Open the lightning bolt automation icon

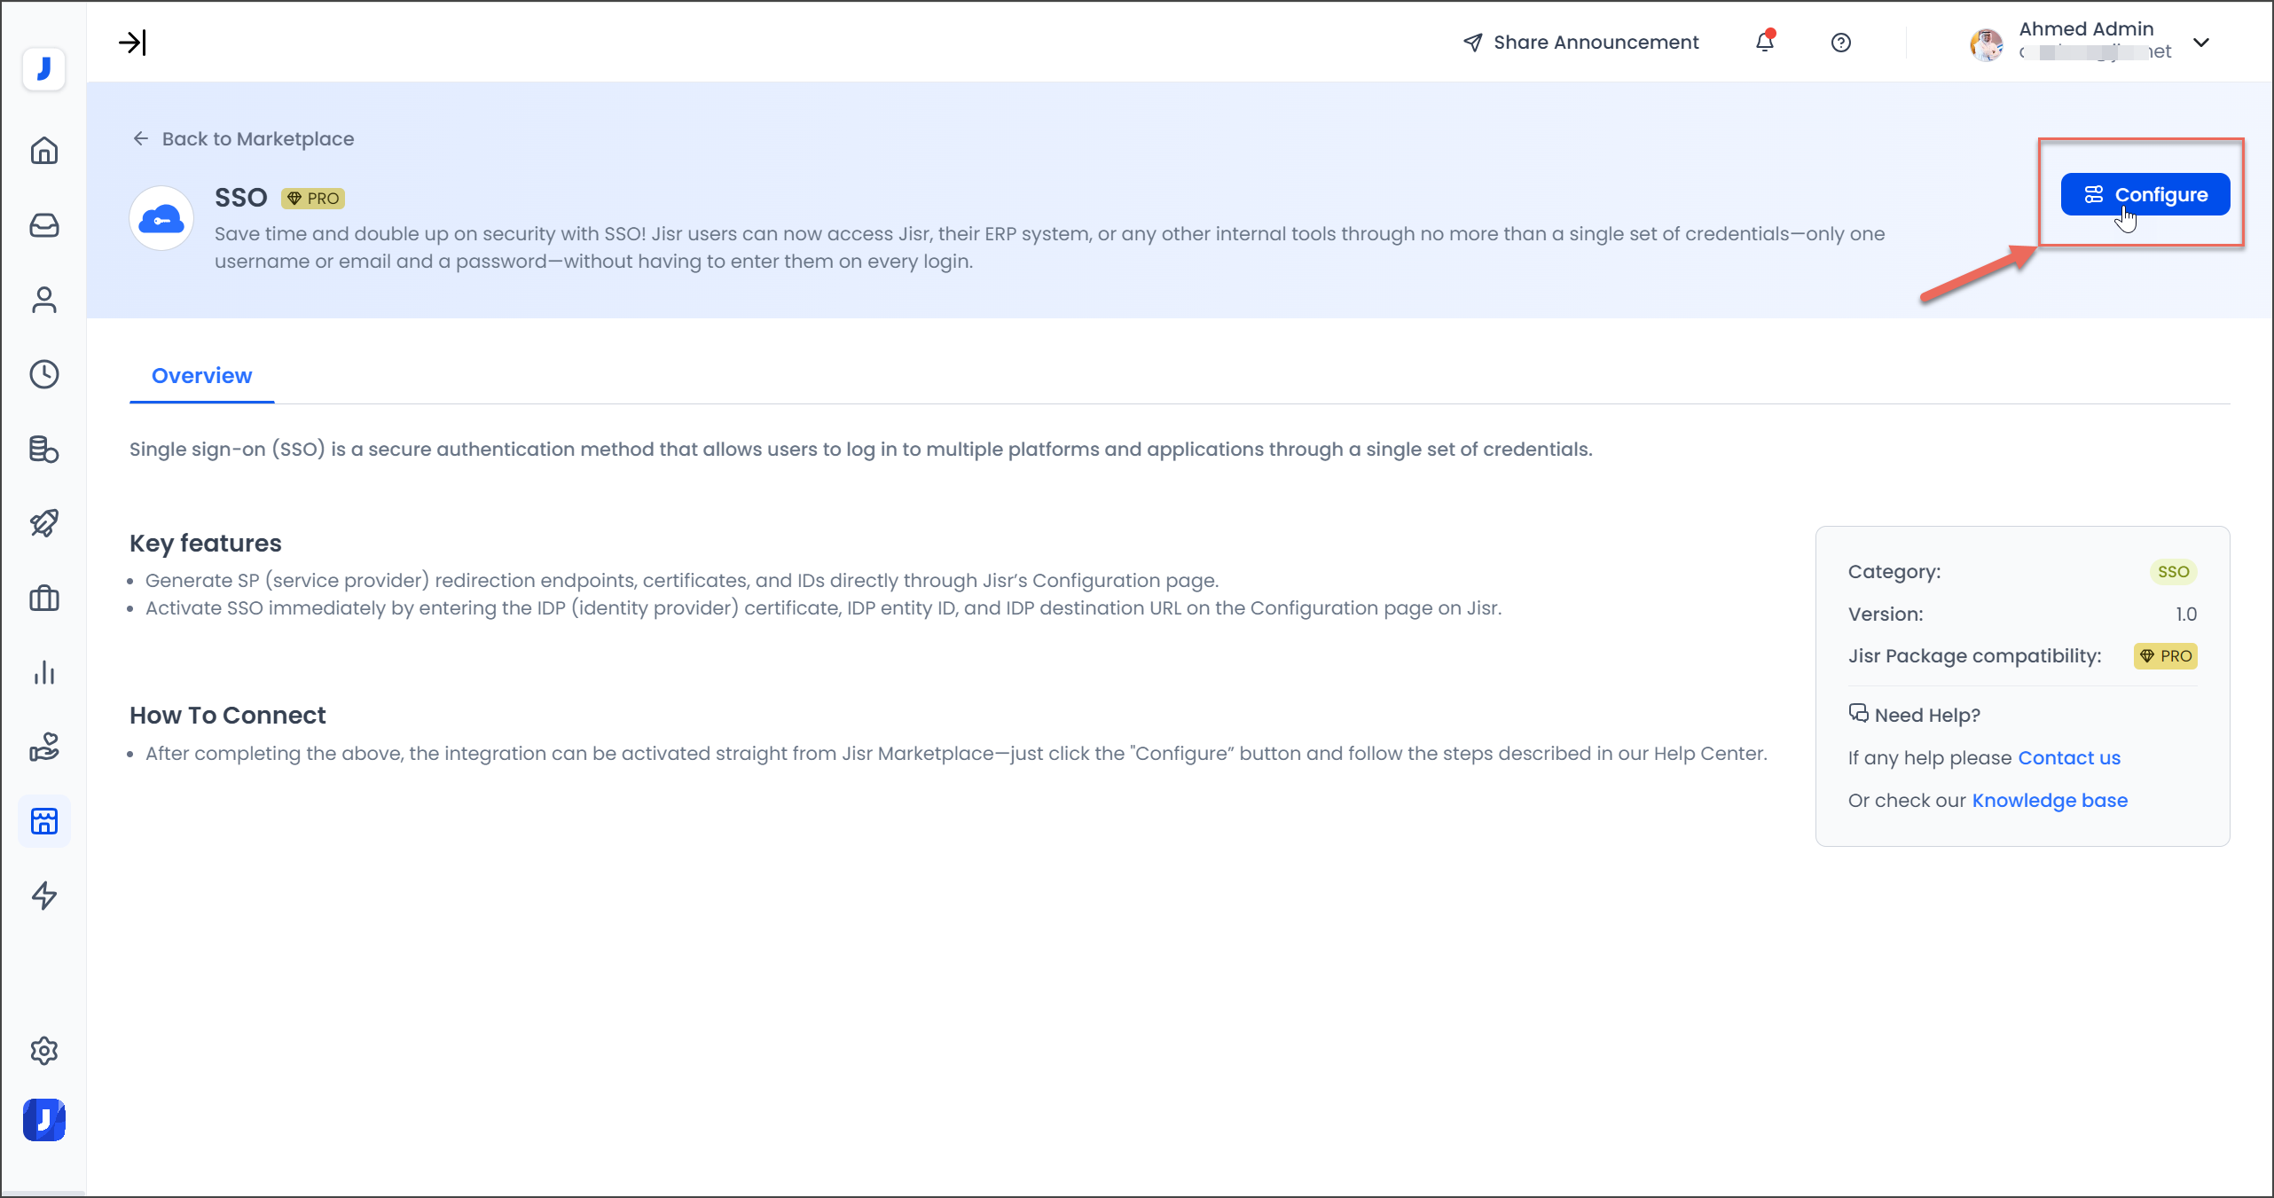point(43,896)
